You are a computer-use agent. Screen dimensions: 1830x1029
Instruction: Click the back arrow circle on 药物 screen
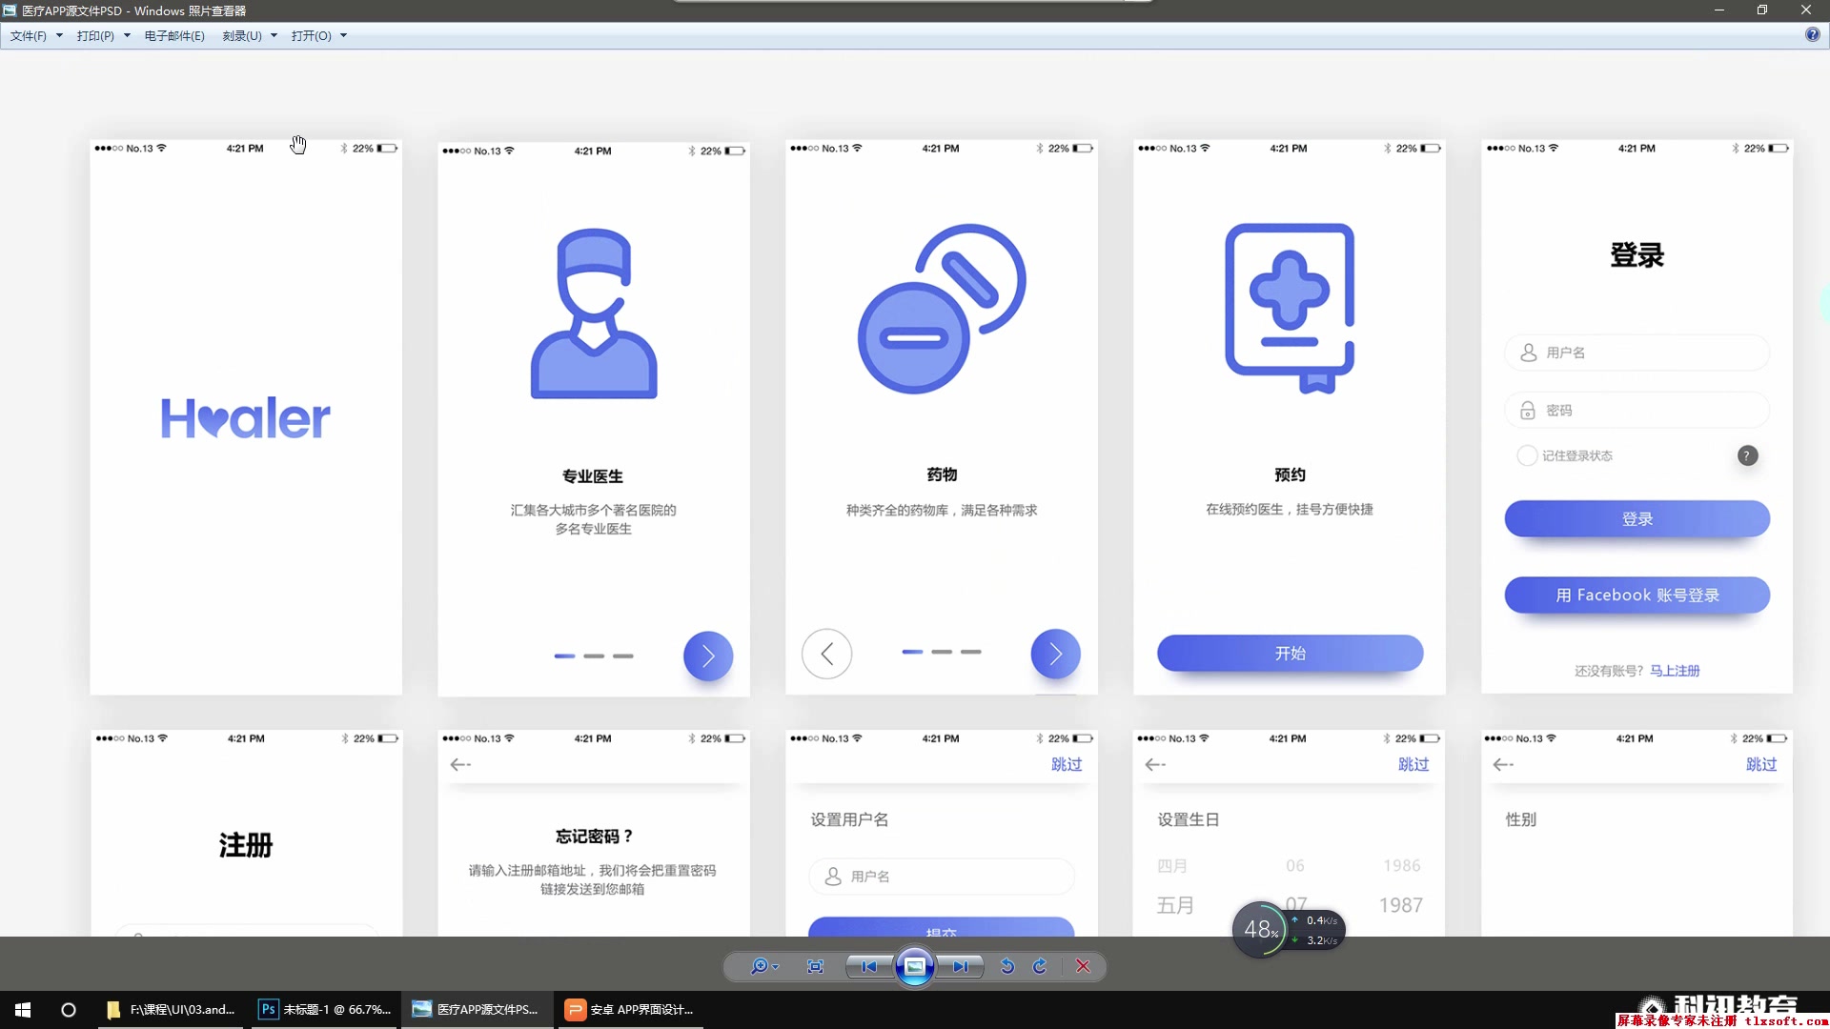click(x=826, y=654)
